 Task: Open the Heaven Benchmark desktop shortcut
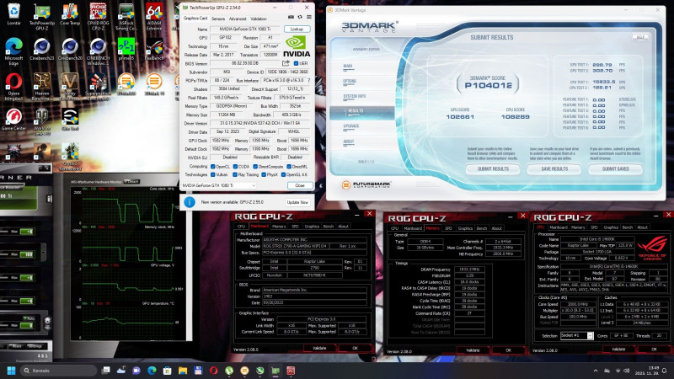pos(41,87)
